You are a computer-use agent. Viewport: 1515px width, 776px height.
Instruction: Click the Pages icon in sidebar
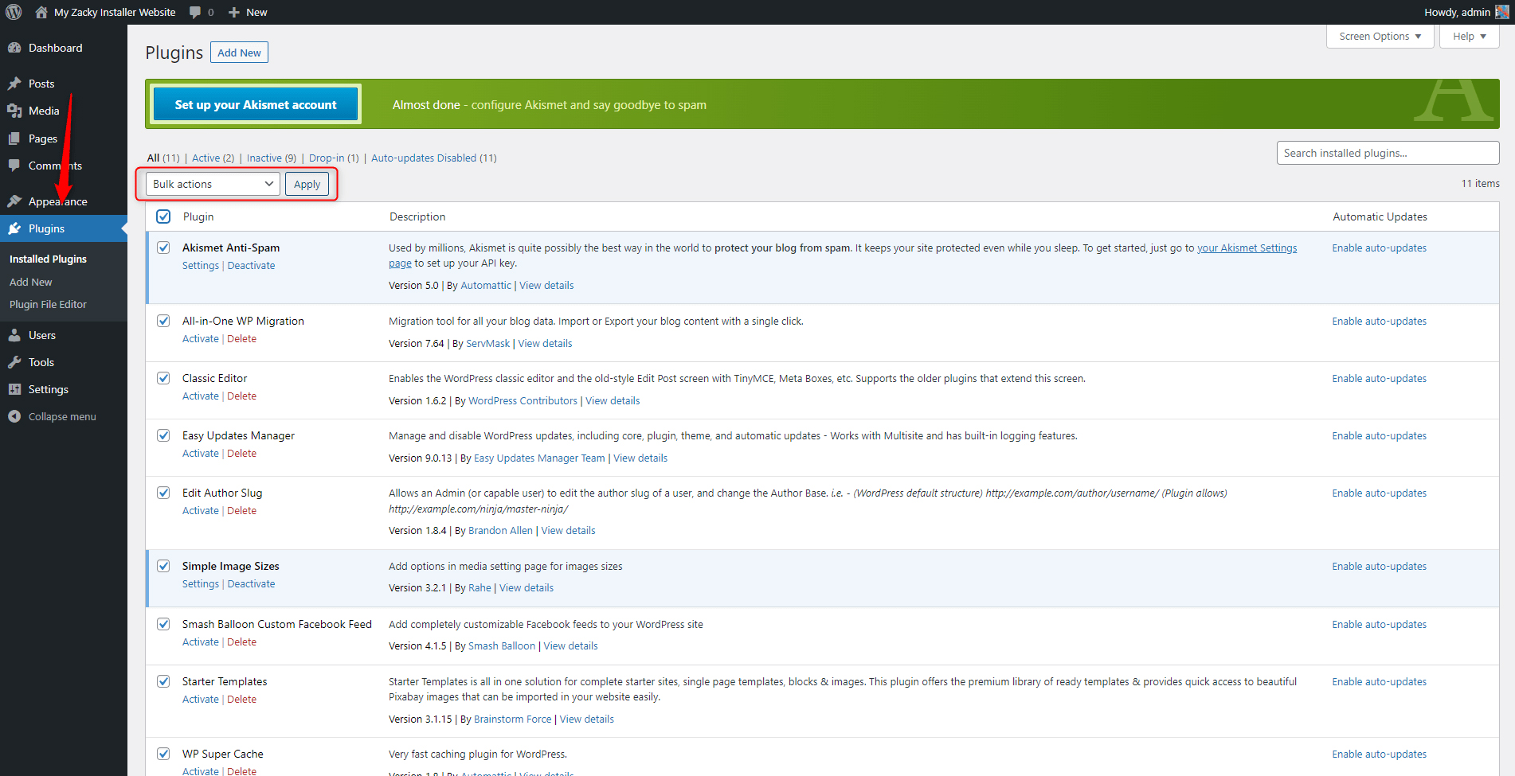(14, 138)
